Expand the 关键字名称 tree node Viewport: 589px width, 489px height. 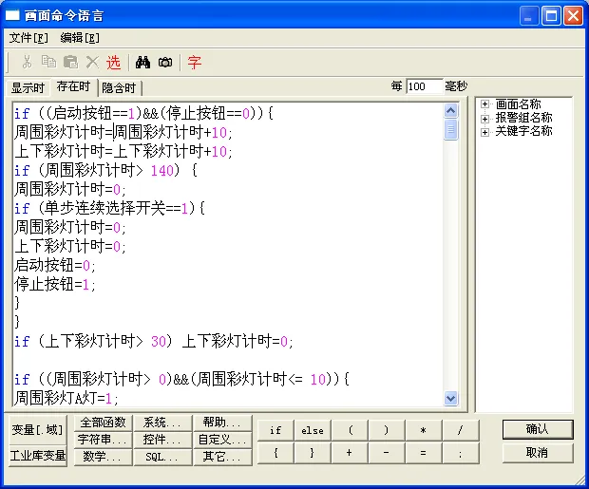point(484,132)
